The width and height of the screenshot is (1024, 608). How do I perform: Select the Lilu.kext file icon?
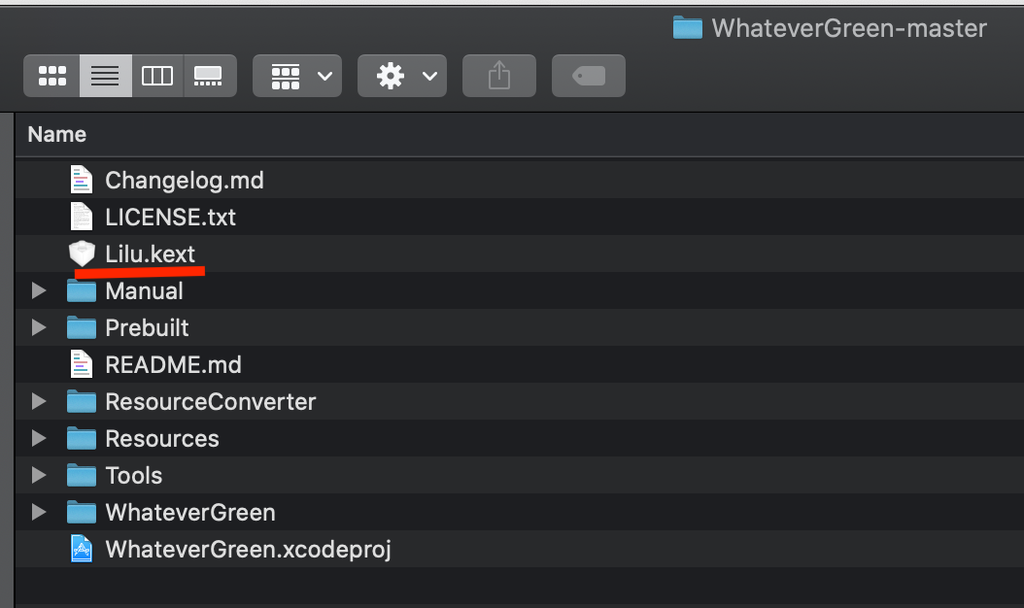click(82, 253)
